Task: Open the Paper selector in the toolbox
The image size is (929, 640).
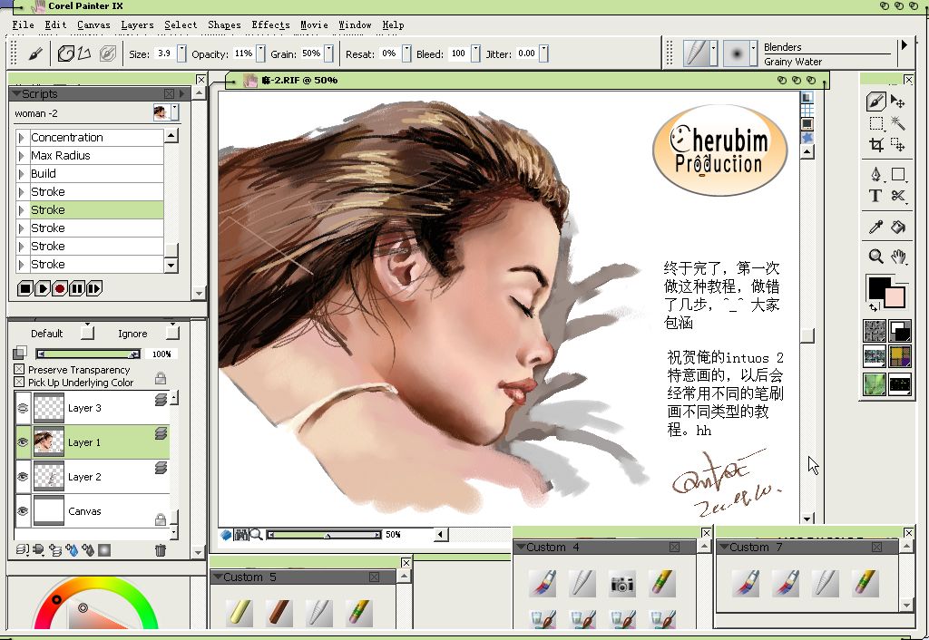Action: coord(875,331)
